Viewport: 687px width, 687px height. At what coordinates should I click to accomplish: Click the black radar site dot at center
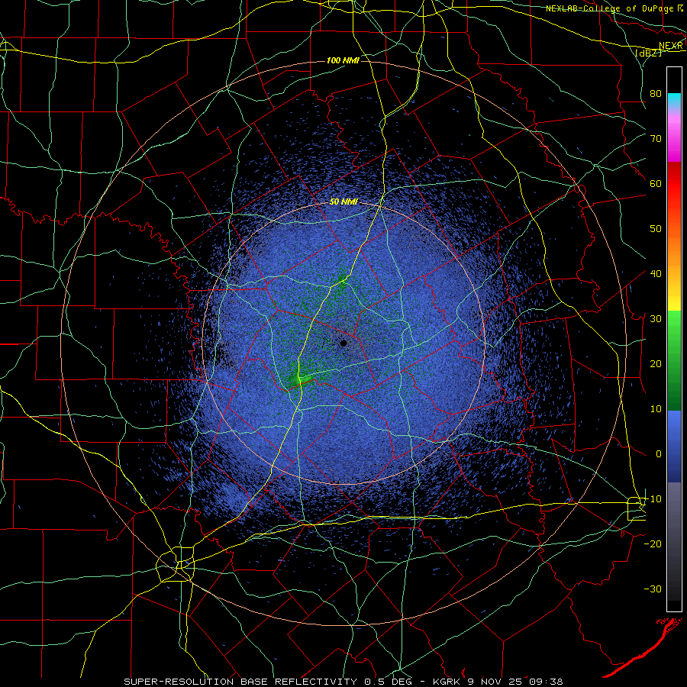pos(343,343)
